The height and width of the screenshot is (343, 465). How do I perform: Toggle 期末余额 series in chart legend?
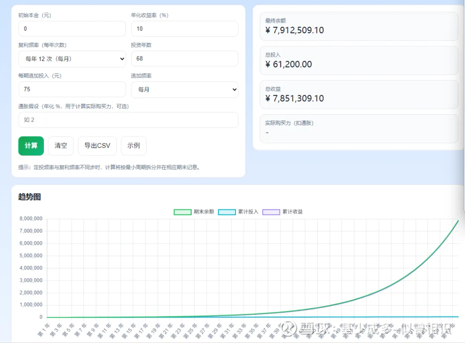coord(194,212)
